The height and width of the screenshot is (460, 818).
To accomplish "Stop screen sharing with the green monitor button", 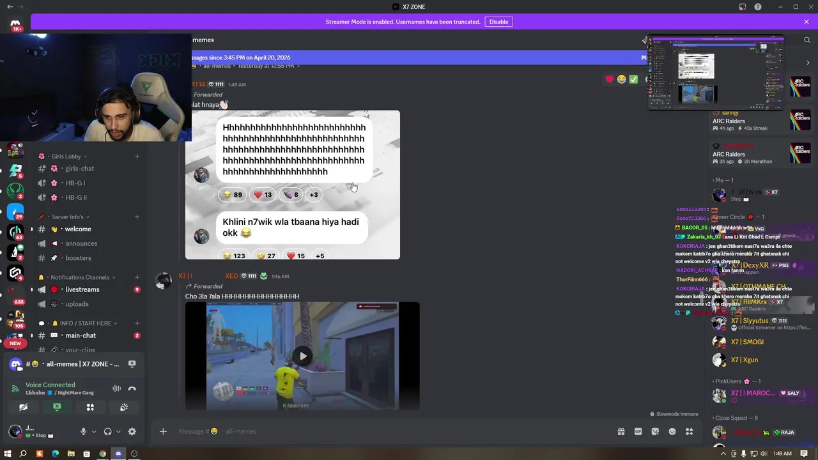I will (57, 407).
